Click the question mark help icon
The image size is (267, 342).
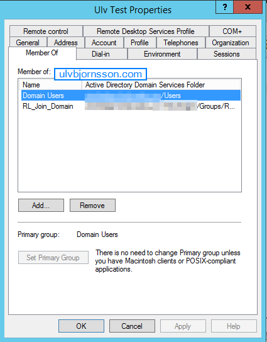(224, 7)
